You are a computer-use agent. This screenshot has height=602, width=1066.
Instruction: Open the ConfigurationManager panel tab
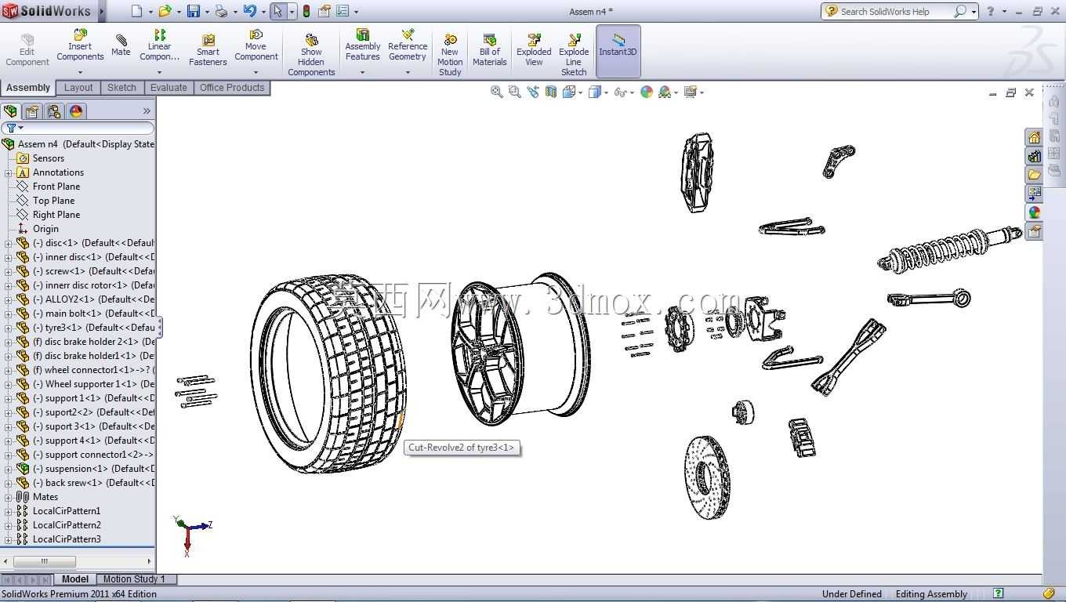54,111
